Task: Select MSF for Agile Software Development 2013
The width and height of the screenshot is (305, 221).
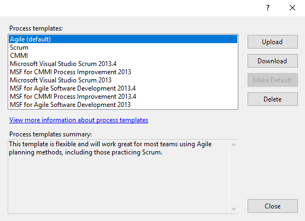Action: pyautogui.click(x=123, y=104)
